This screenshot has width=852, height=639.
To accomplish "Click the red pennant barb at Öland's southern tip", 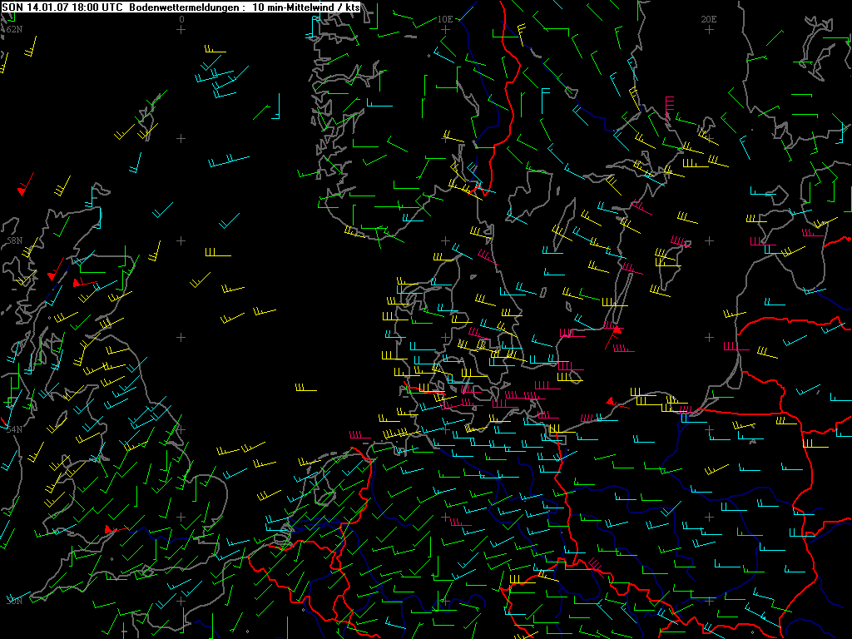I will tap(616, 329).
